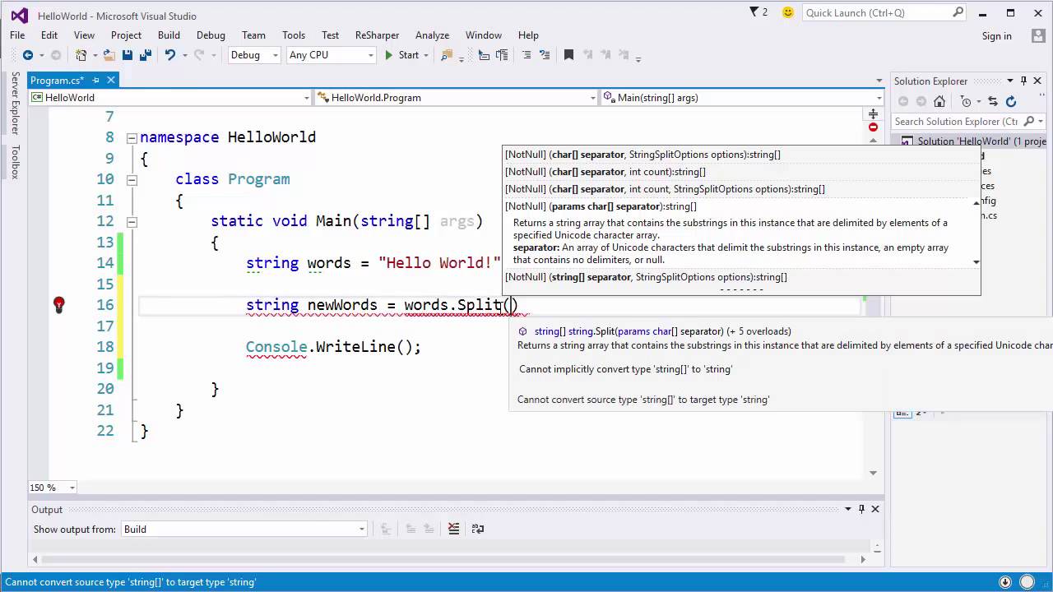Collapse the class Program outline region
Screen dimensions: 1053x592
click(132, 179)
